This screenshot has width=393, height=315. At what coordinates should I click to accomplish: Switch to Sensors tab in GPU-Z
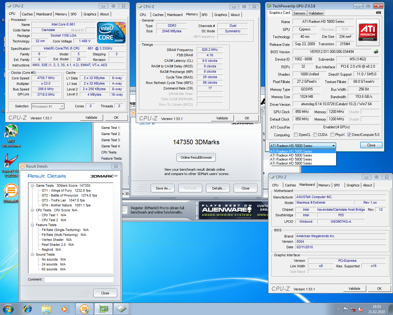click(x=299, y=13)
